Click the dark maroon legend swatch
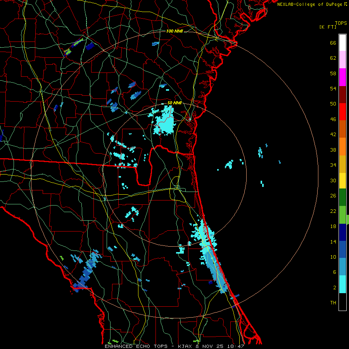 pyautogui.click(x=342, y=95)
